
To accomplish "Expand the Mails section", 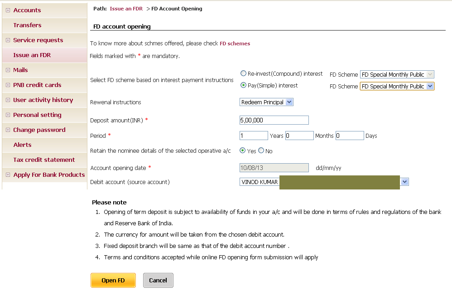I will (8, 70).
